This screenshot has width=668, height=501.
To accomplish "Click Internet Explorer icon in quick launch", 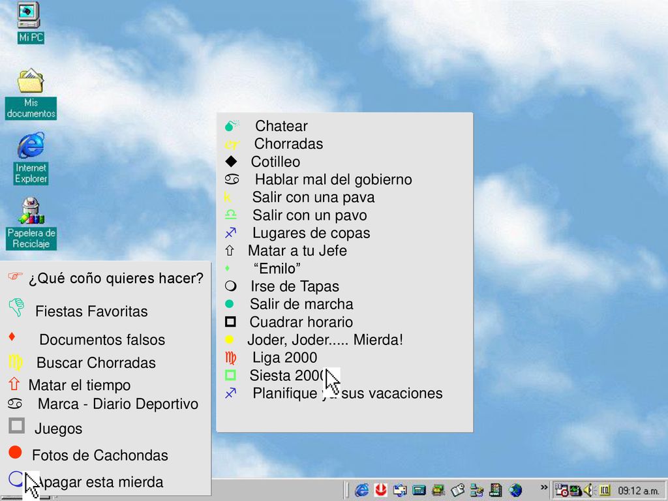I will coord(362,491).
